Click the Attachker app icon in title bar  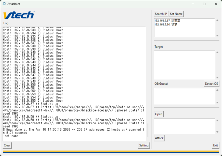[4, 4]
